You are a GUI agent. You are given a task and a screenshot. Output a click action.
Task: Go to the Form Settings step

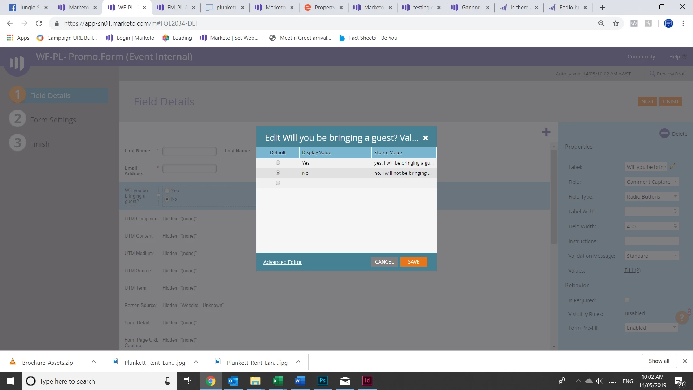53,120
